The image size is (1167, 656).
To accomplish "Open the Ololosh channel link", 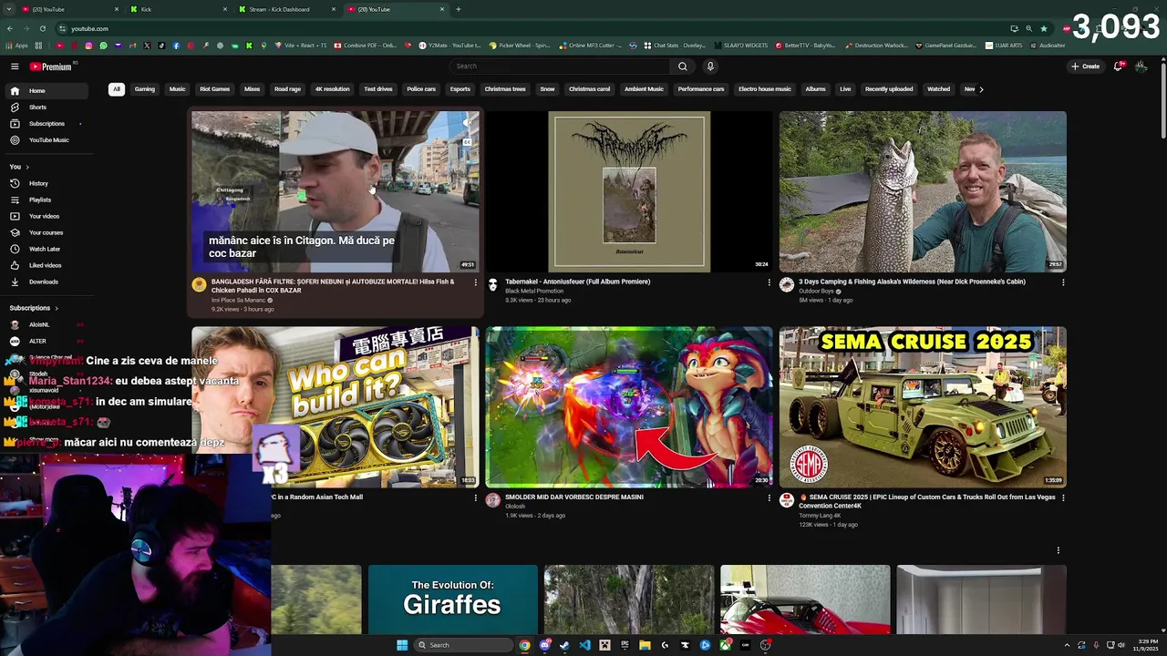I will point(515,507).
